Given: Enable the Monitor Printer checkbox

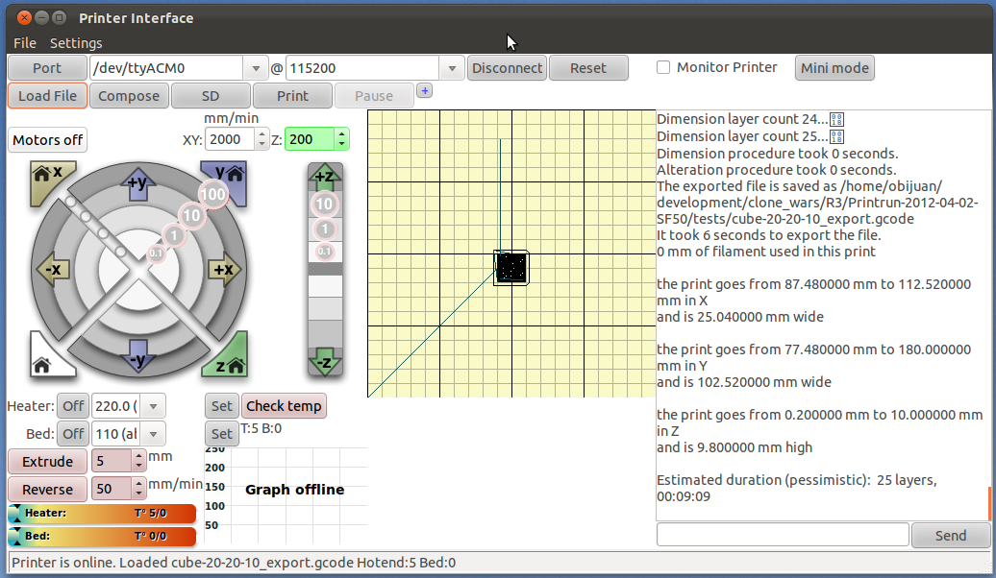Looking at the screenshot, I should point(663,67).
